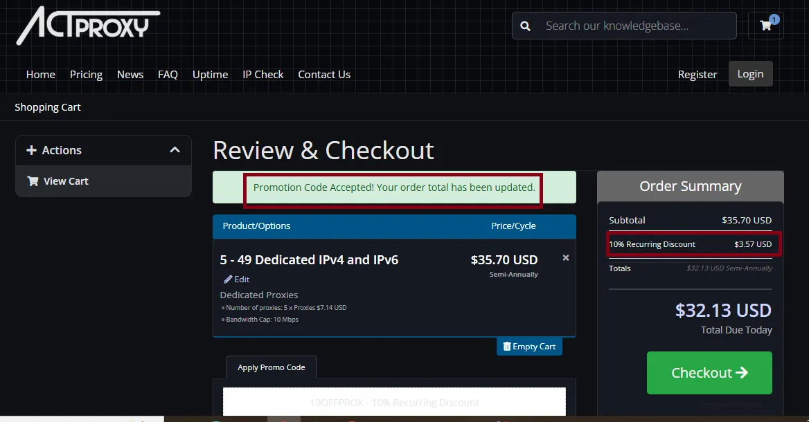Click the search magnifying glass icon
Image resolution: width=809 pixels, height=422 pixels.
tap(525, 25)
